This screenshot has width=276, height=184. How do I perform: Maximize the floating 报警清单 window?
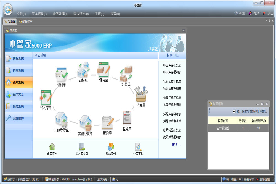262,104
